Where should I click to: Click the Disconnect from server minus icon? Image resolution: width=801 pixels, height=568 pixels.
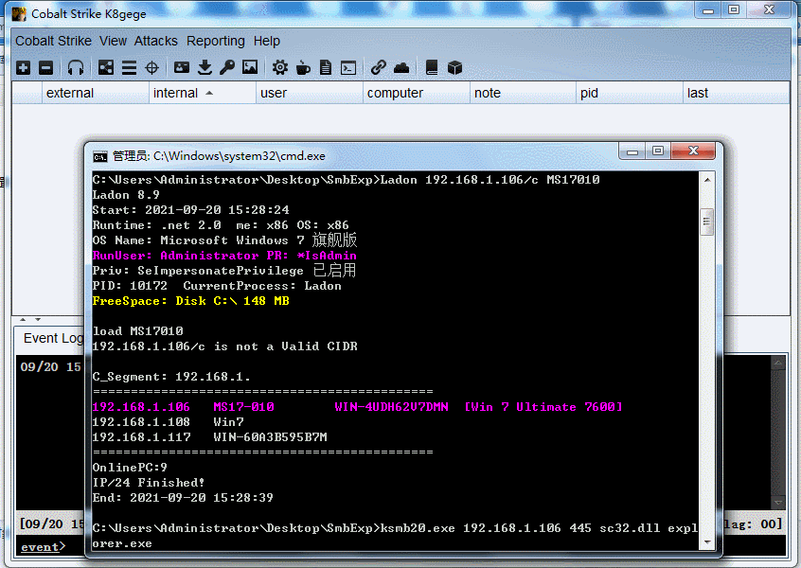click(x=45, y=67)
